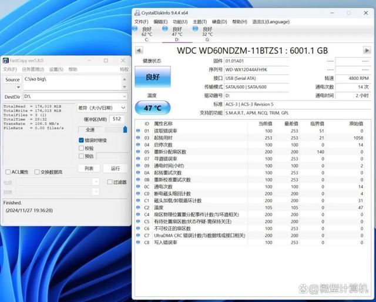Image resolution: width=376 pixels, height=302 pixels.
Task: Click the blue 良好 health status box
Action: (152, 77)
